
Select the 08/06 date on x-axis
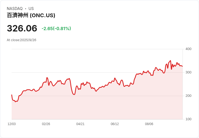click(149, 124)
